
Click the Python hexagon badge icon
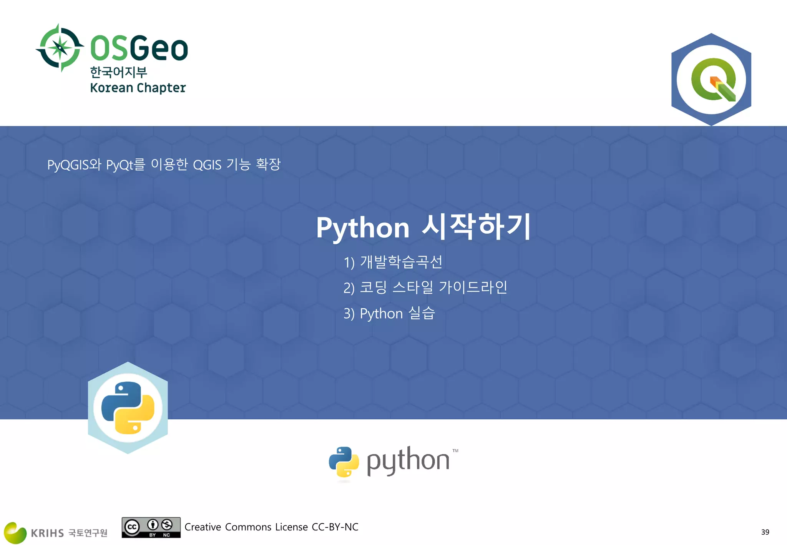[x=128, y=408]
